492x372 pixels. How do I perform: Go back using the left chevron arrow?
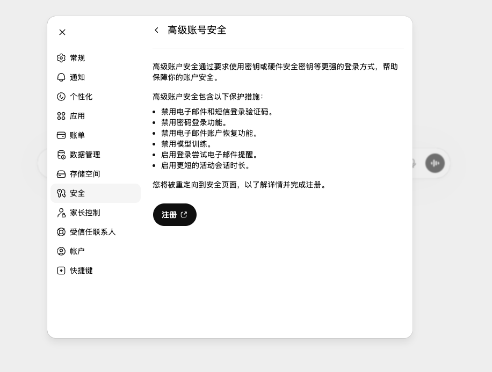click(157, 30)
